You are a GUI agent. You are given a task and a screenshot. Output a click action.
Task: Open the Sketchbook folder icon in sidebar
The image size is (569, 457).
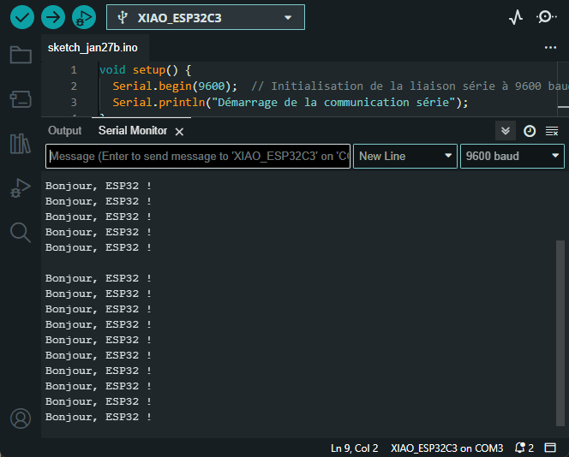point(20,56)
